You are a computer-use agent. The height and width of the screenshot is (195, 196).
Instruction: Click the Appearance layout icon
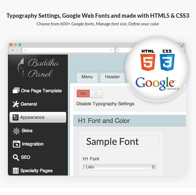point(16,117)
